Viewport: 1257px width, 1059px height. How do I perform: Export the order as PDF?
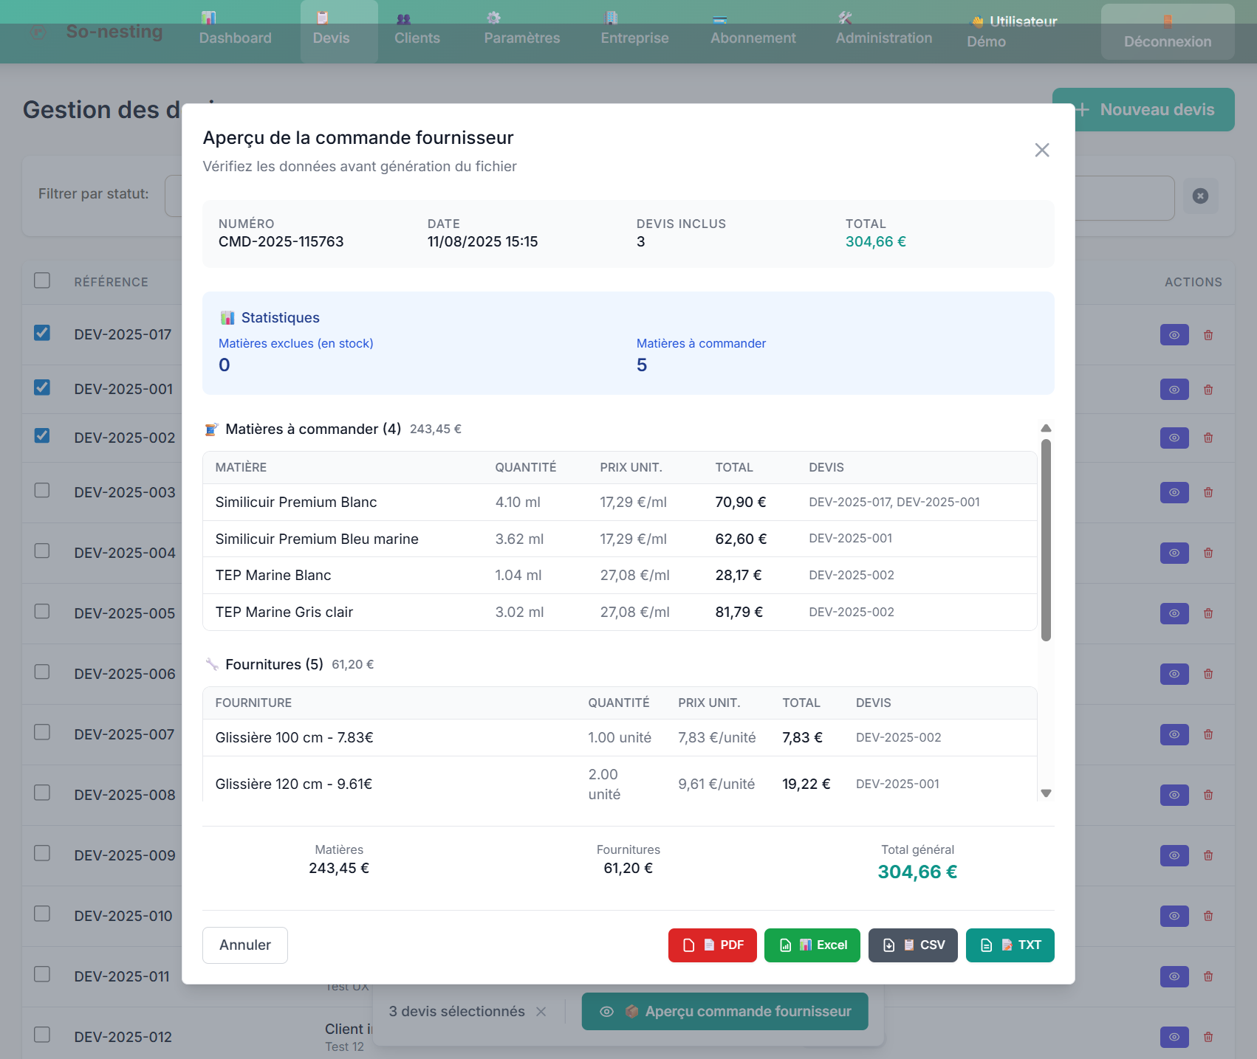tap(712, 945)
